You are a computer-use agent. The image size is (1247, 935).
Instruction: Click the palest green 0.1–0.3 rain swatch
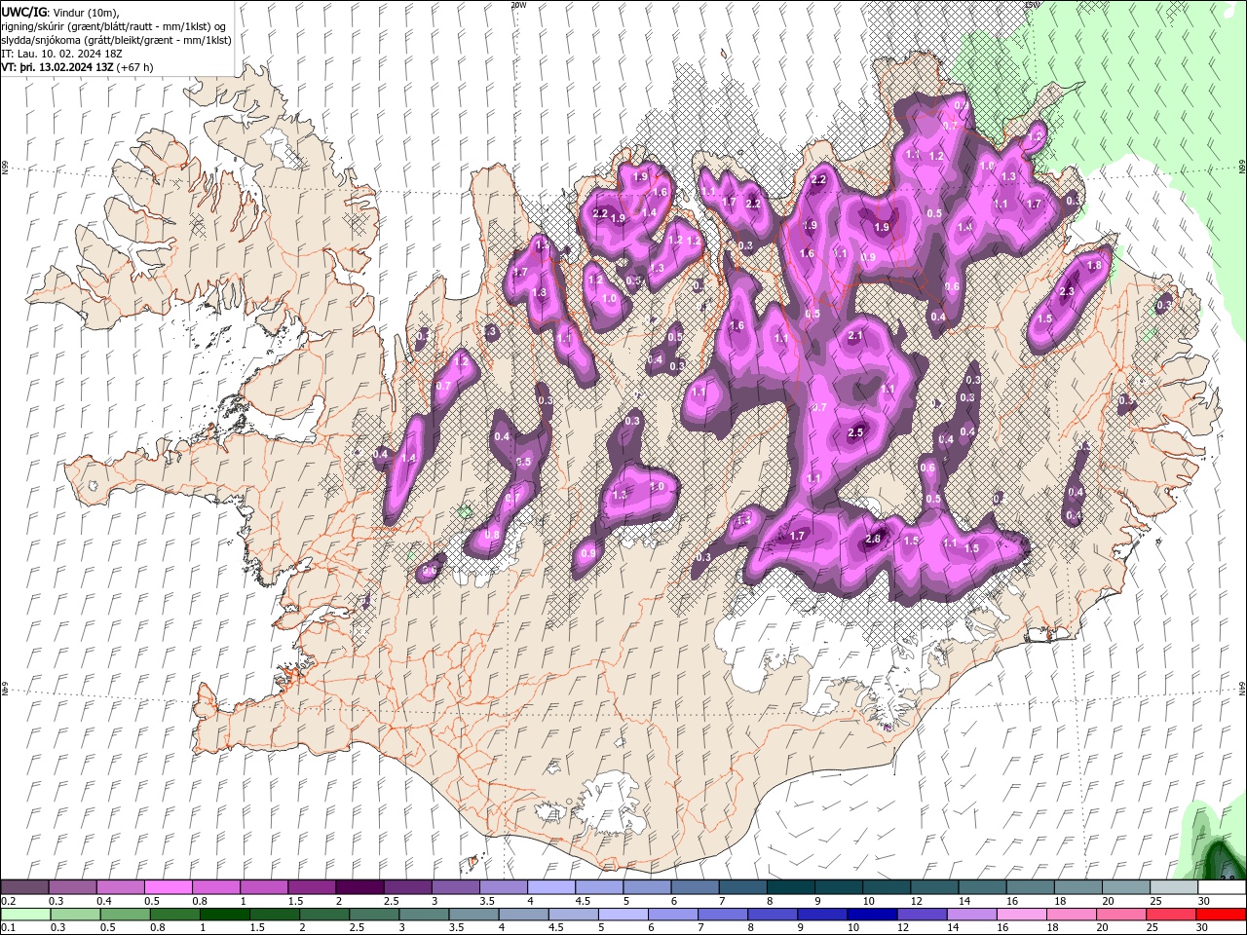pos(24,915)
